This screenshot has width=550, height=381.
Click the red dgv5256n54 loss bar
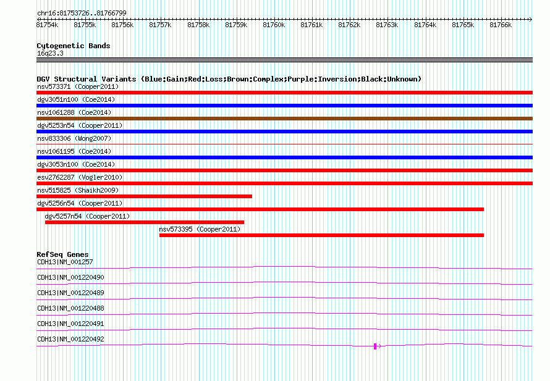[x=260, y=209]
